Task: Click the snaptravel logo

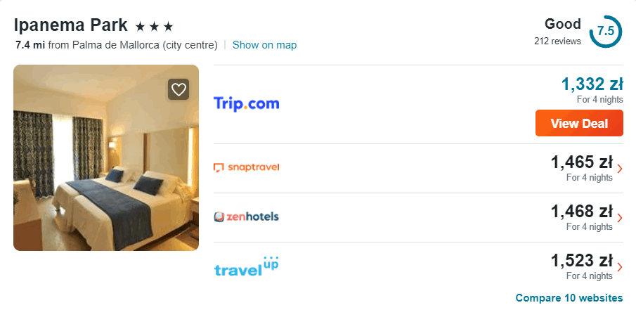Action: tap(247, 167)
